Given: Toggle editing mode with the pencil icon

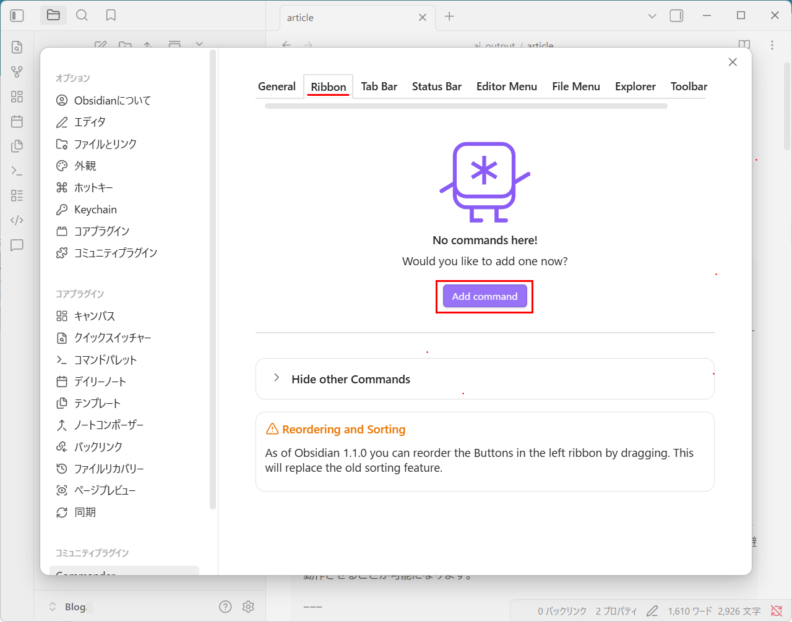Looking at the screenshot, I should (652, 611).
